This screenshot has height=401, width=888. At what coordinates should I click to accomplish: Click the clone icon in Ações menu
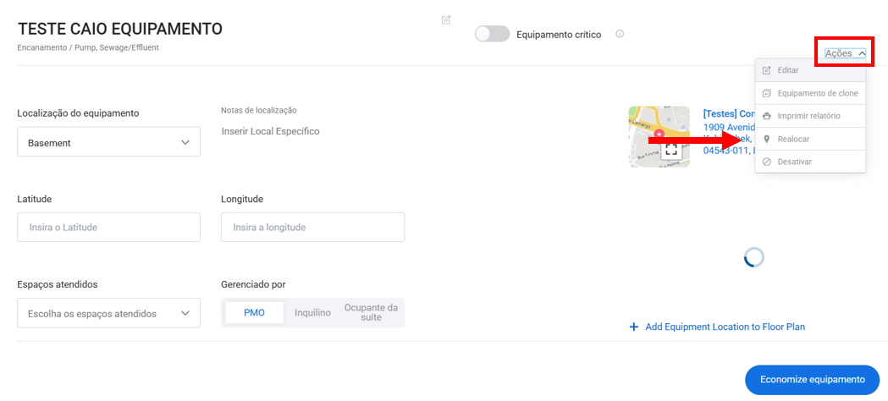[767, 93]
